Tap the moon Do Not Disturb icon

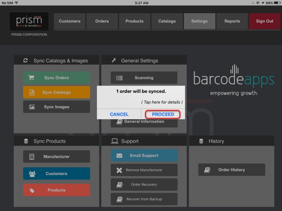[254, 3]
